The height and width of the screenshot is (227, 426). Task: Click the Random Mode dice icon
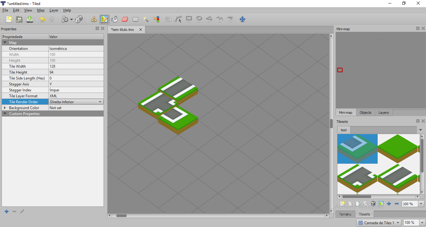tap(79, 19)
